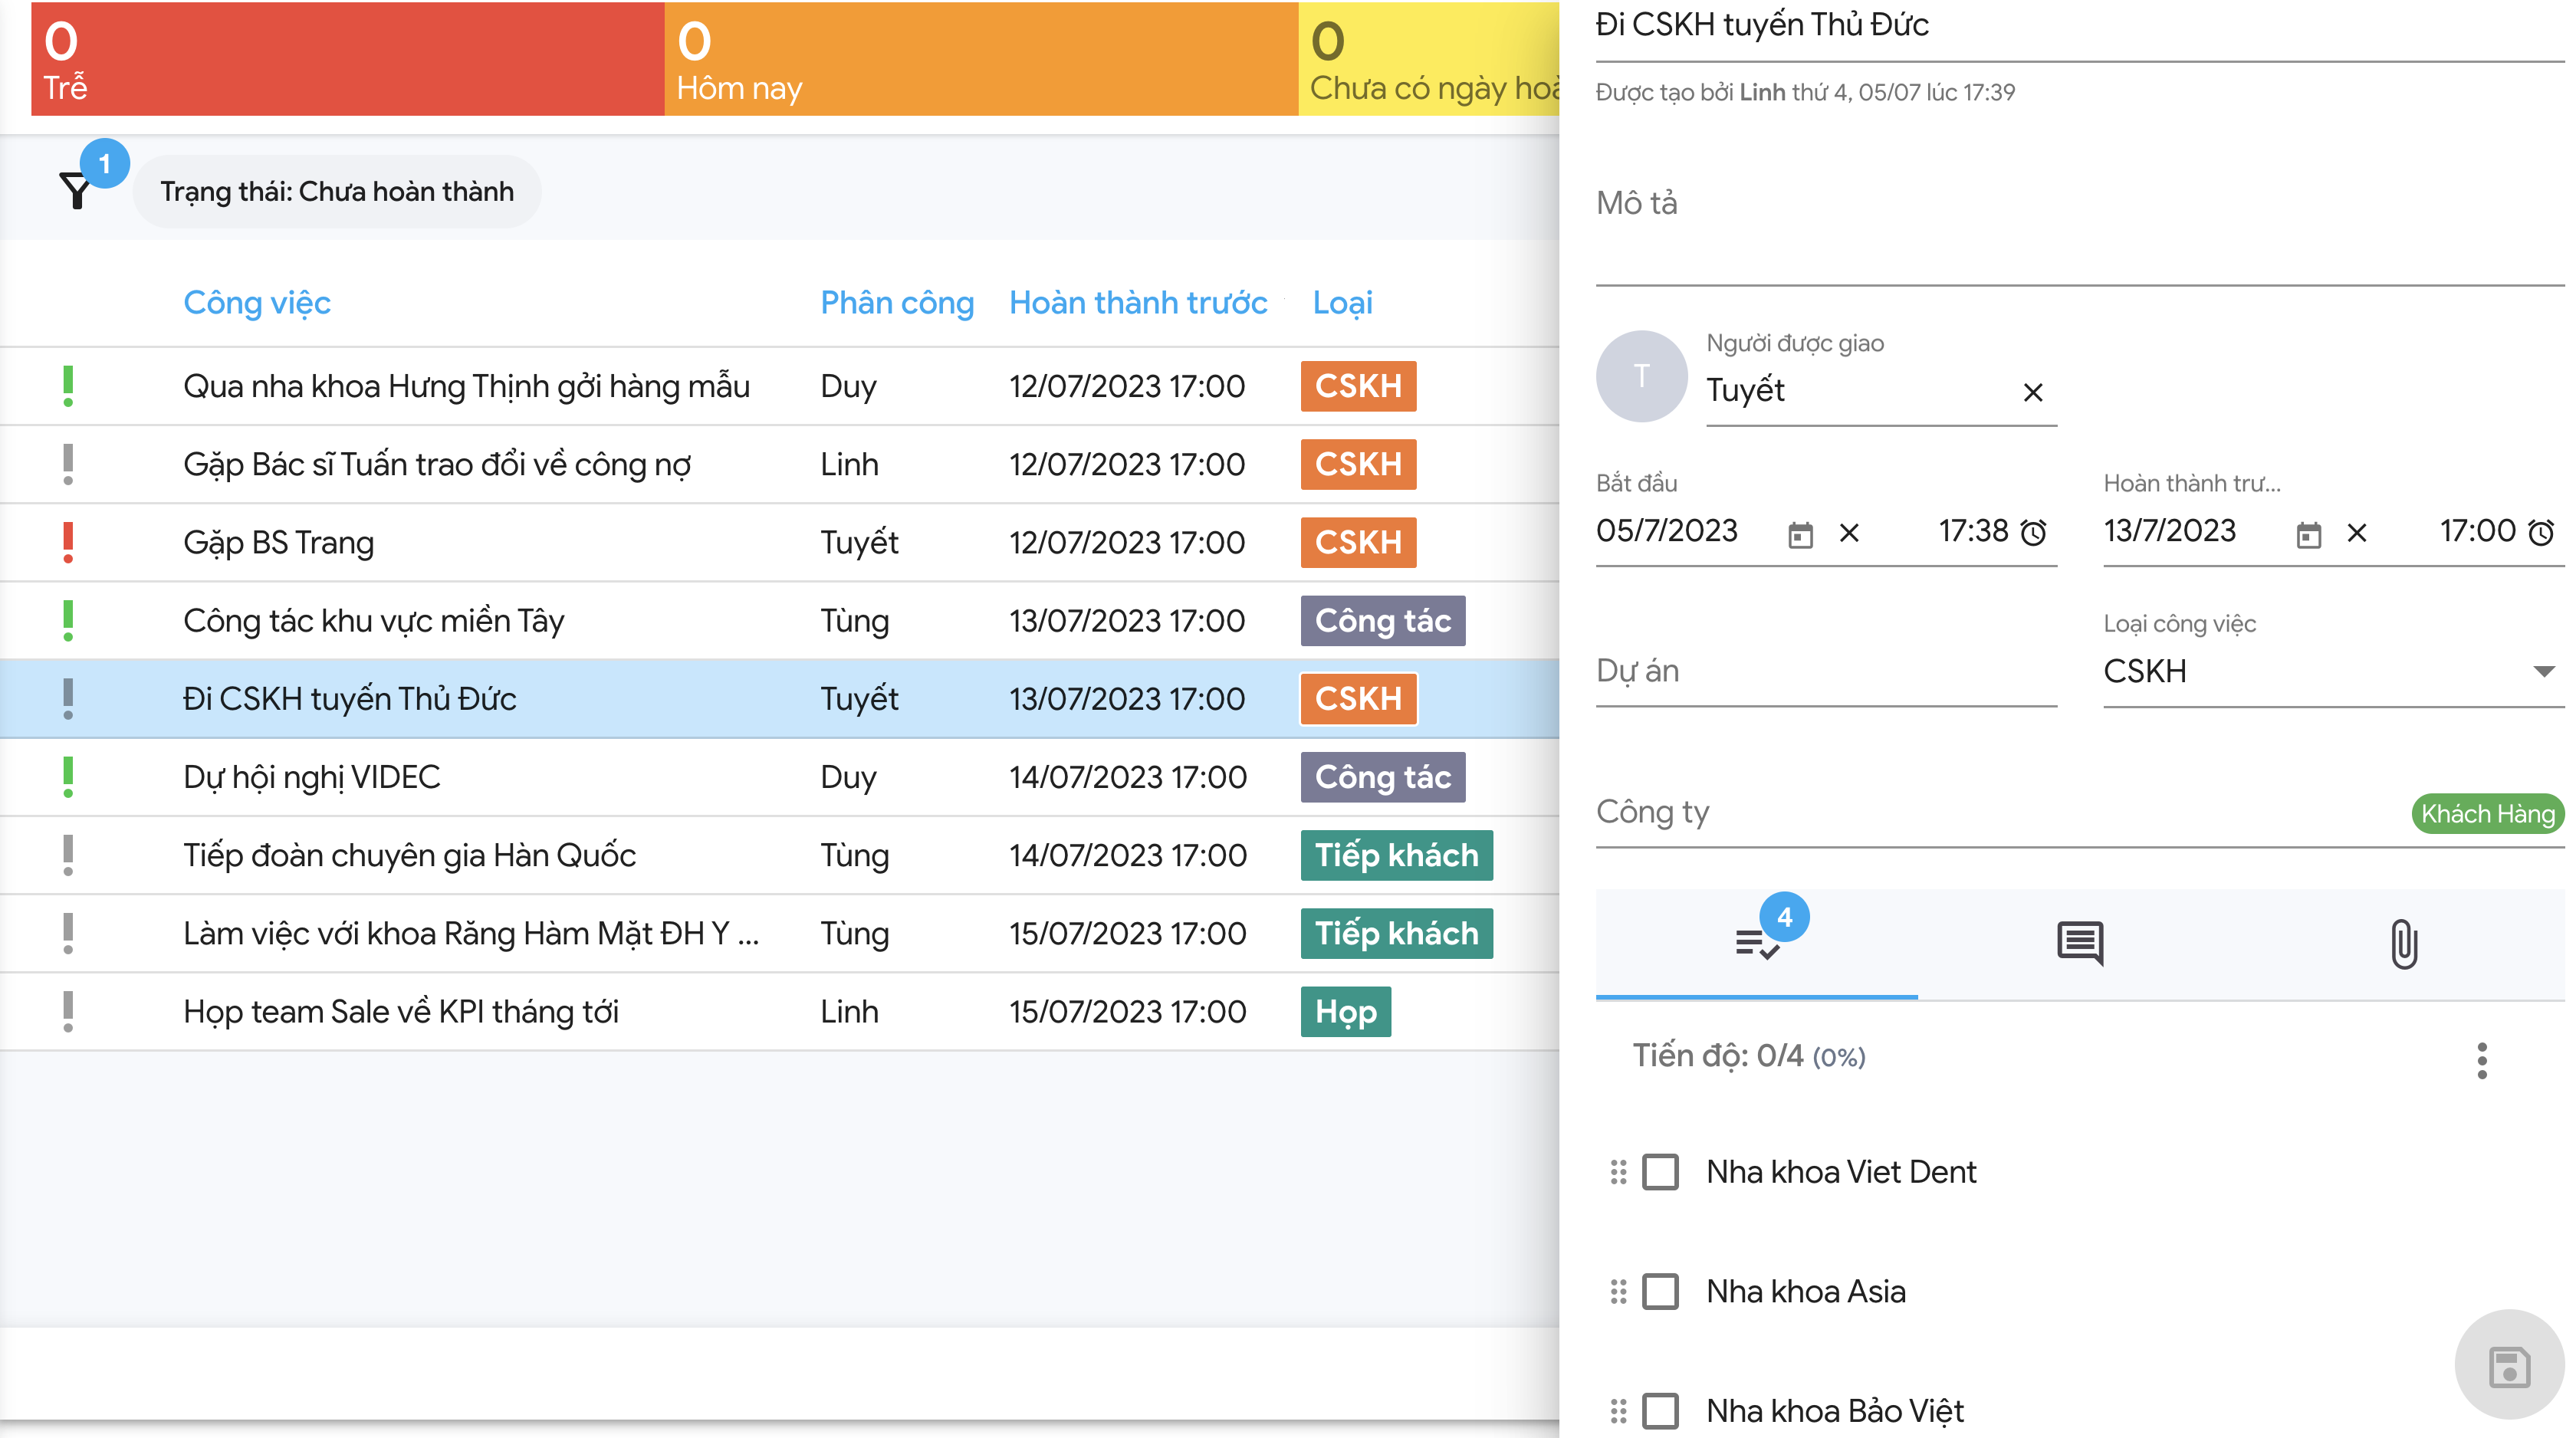Viewport: 2576px width, 1438px height.
Task: Open clock picker for due time 17:00
Action: pos(2541,532)
